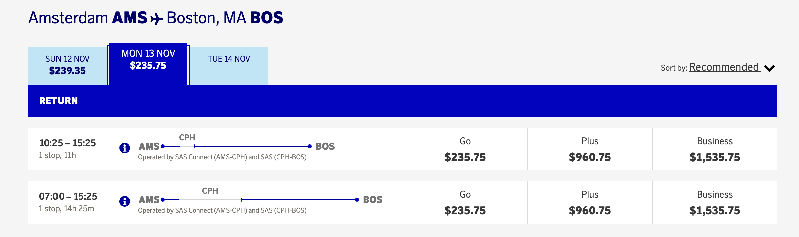Click CPH stopover on 07:00 flight route
Viewport: 799px width, 237px height.
(x=210, y=191)
